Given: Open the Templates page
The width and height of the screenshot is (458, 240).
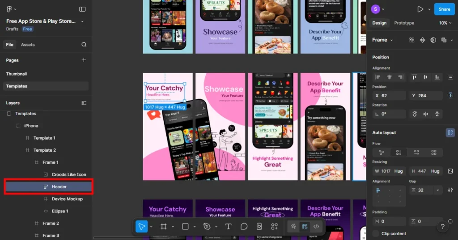Looking at the screenshot, I should point(46,86).
